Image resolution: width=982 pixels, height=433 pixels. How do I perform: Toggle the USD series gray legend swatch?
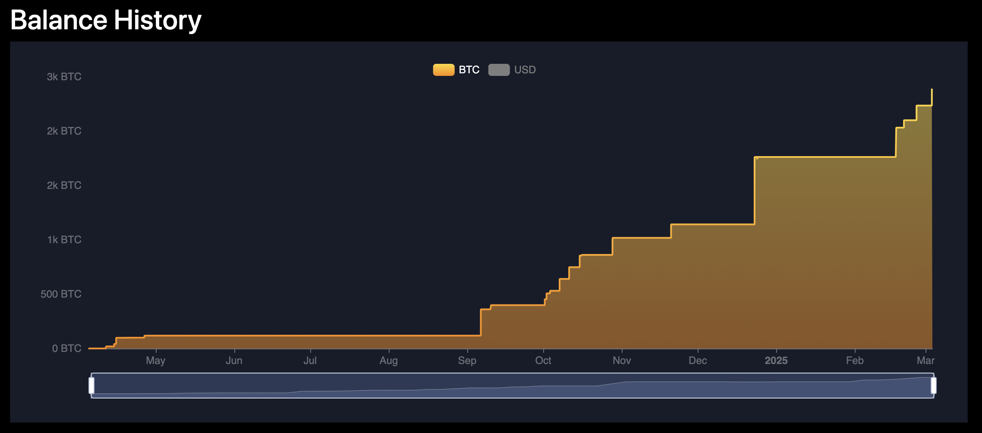499,70
